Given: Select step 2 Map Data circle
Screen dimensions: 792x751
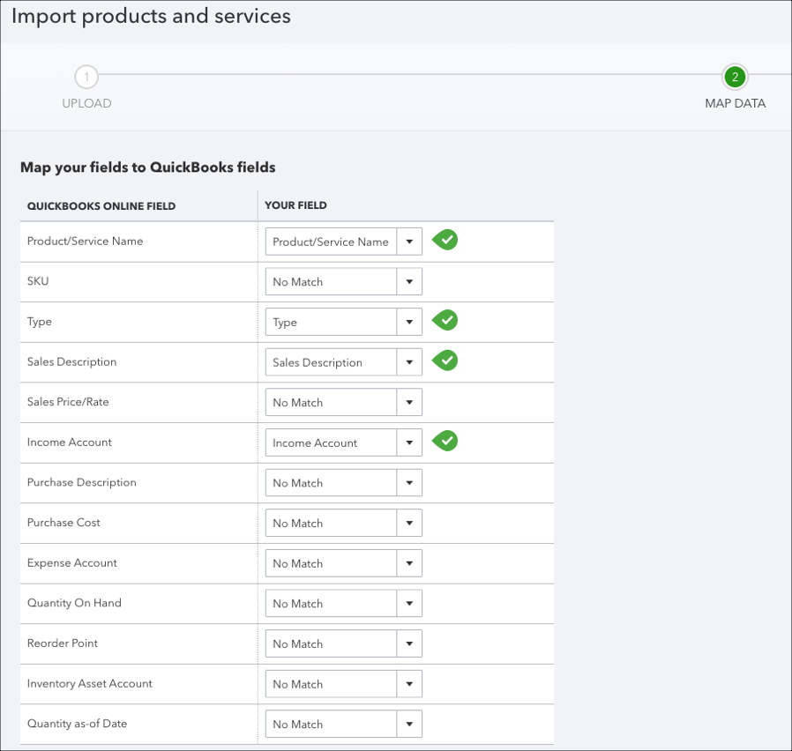Looking at the screenshot, I should click(735, 78).
